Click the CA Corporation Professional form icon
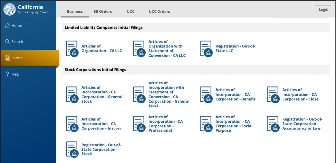Screen dimensions: 336x163 click(139, 124)
